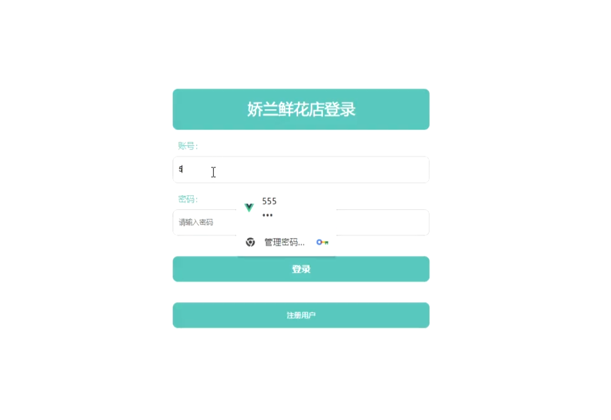The height and width of the screenshot is (420, 611).
Task: Open the 管理密码... password manager entry
Action: [286, 242]
